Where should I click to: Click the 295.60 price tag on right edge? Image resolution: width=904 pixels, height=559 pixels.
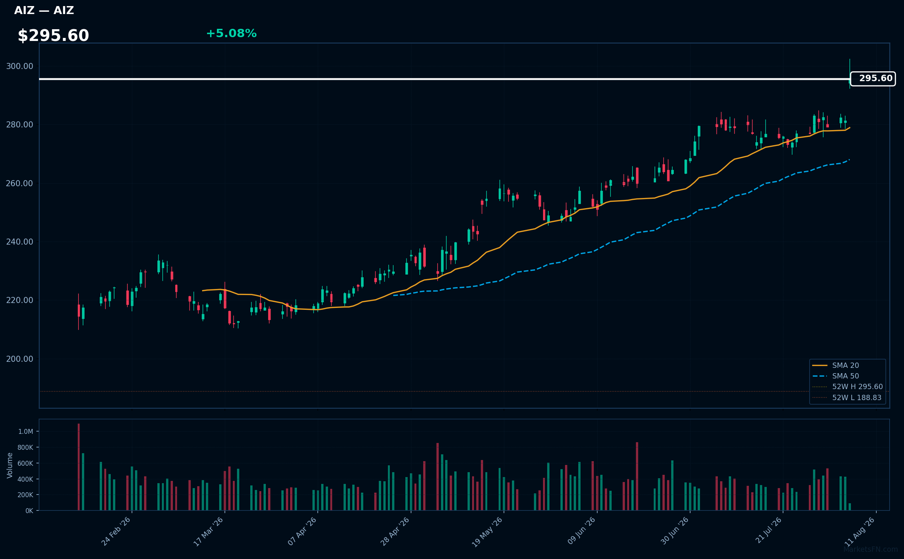(873, 79)
